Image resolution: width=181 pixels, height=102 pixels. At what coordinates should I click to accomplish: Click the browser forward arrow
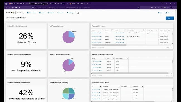[x=9, y=8]
